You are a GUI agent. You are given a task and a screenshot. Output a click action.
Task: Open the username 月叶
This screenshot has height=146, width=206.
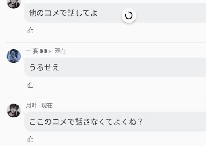point(31,105)
